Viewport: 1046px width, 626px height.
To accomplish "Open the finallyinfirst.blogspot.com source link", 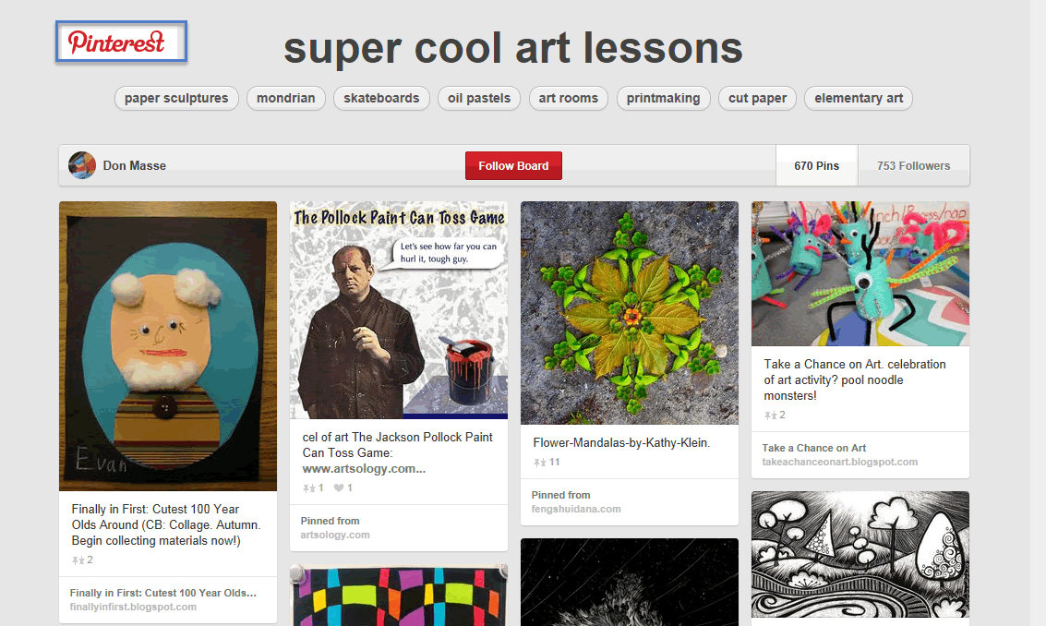I will pos(134,607).
